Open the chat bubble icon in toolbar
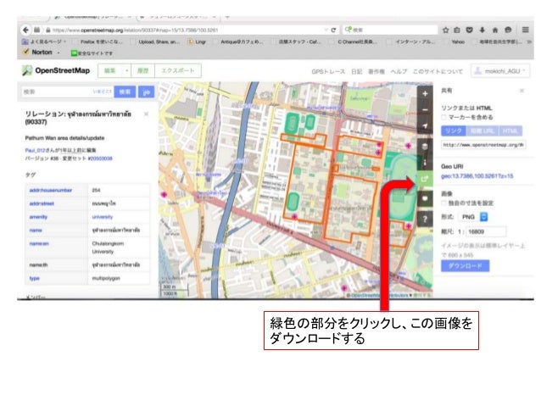The height and width of the screenshot is (406, 541). [508, 30]
